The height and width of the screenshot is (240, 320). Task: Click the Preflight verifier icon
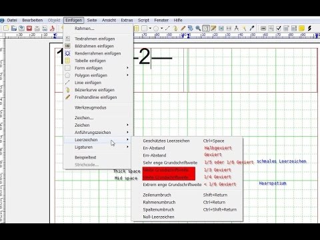click(45, 28)
